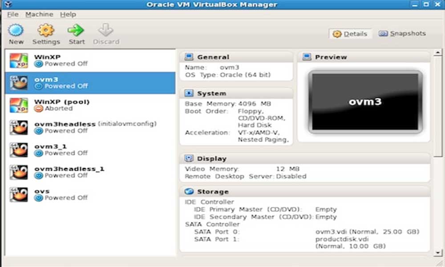The image size is (445, 267).
Task: Select the ovm3headless virtual machine
Action: click(18, 126)
